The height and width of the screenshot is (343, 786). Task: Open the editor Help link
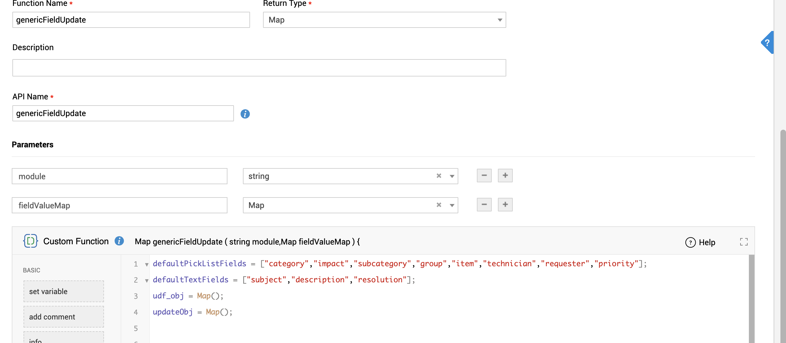701,242
